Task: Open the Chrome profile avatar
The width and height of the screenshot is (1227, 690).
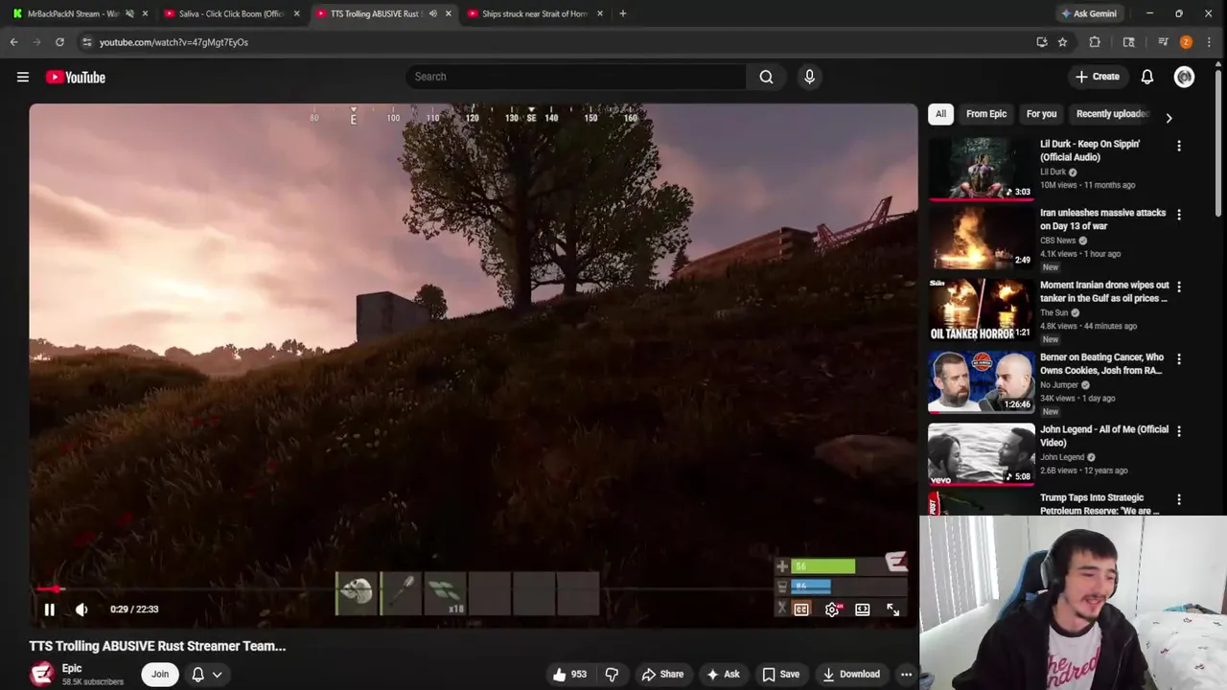Action: (1186, 42)
